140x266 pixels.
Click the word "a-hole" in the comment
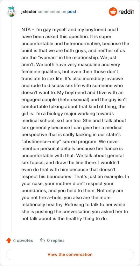pyautogui.click(x=46, y=198)
